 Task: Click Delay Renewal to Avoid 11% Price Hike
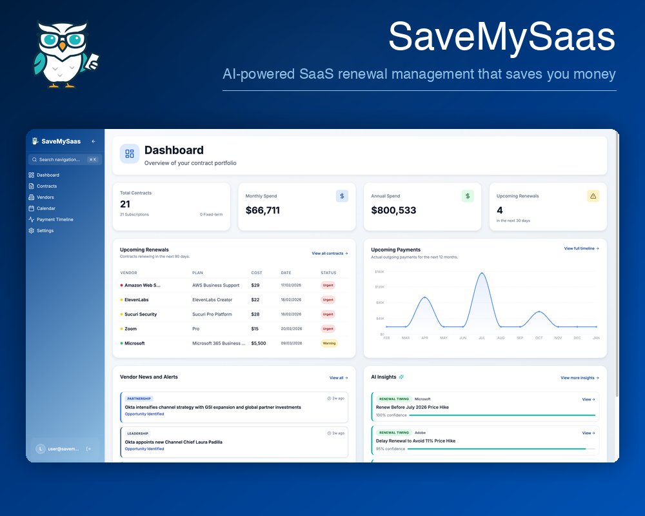coord(415,441)
